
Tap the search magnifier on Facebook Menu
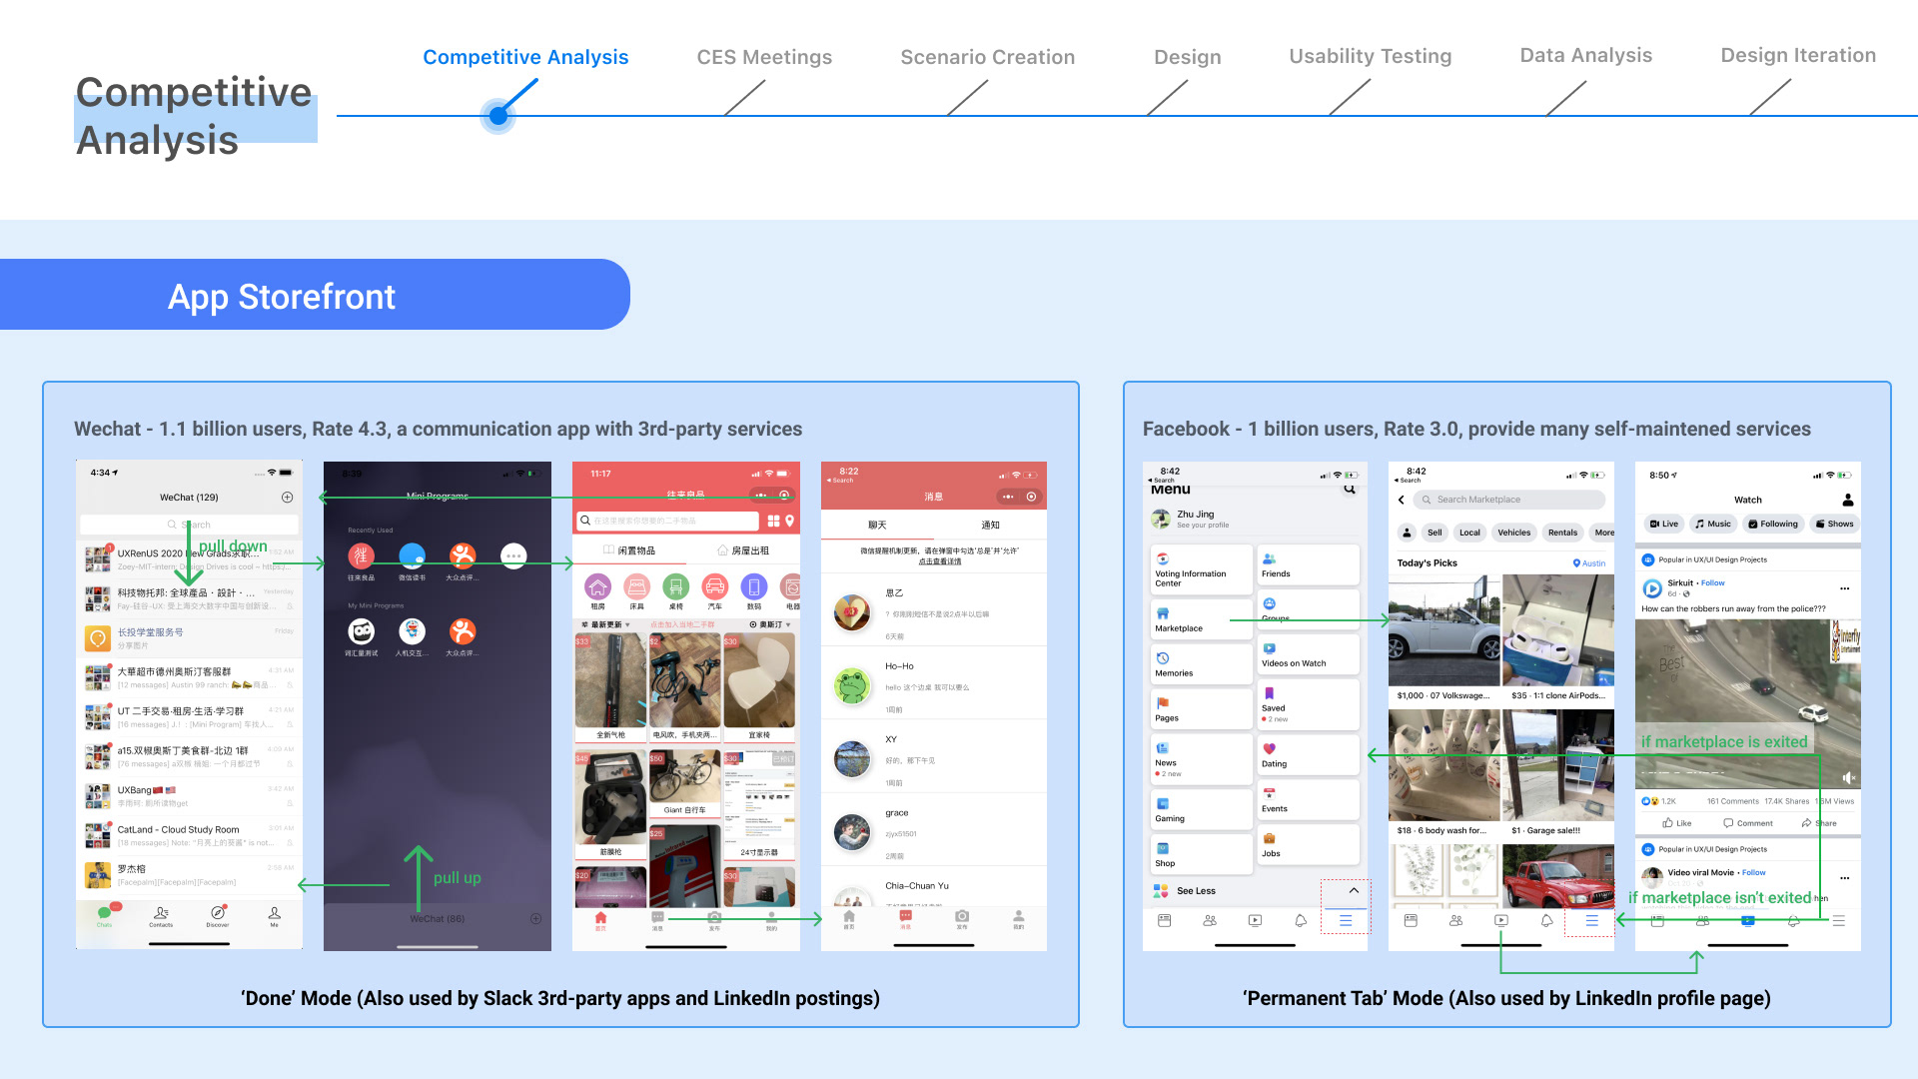tap(1350, 489)
